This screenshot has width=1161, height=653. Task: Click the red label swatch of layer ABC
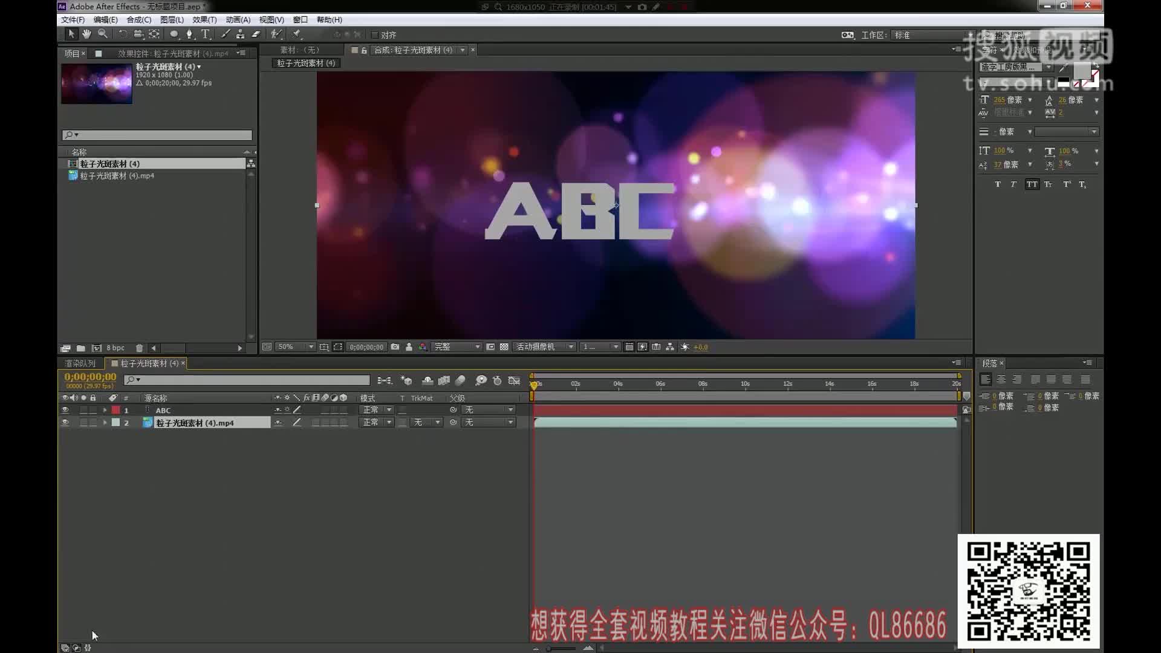click(116, 409)
